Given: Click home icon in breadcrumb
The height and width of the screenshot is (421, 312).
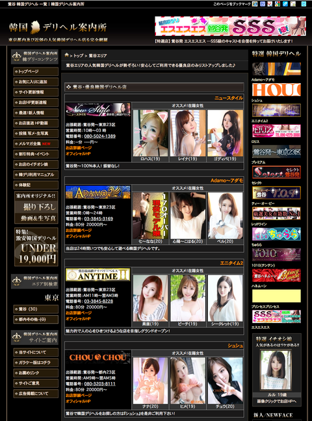Looking at the screenshot, I should point(66,55).
